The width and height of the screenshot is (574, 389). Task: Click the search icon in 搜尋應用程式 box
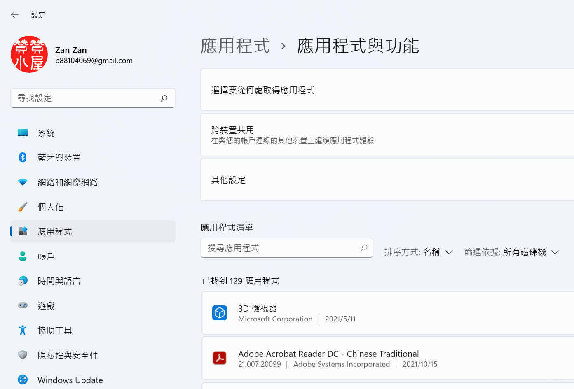pyautogui.click(x=364, y=248)
